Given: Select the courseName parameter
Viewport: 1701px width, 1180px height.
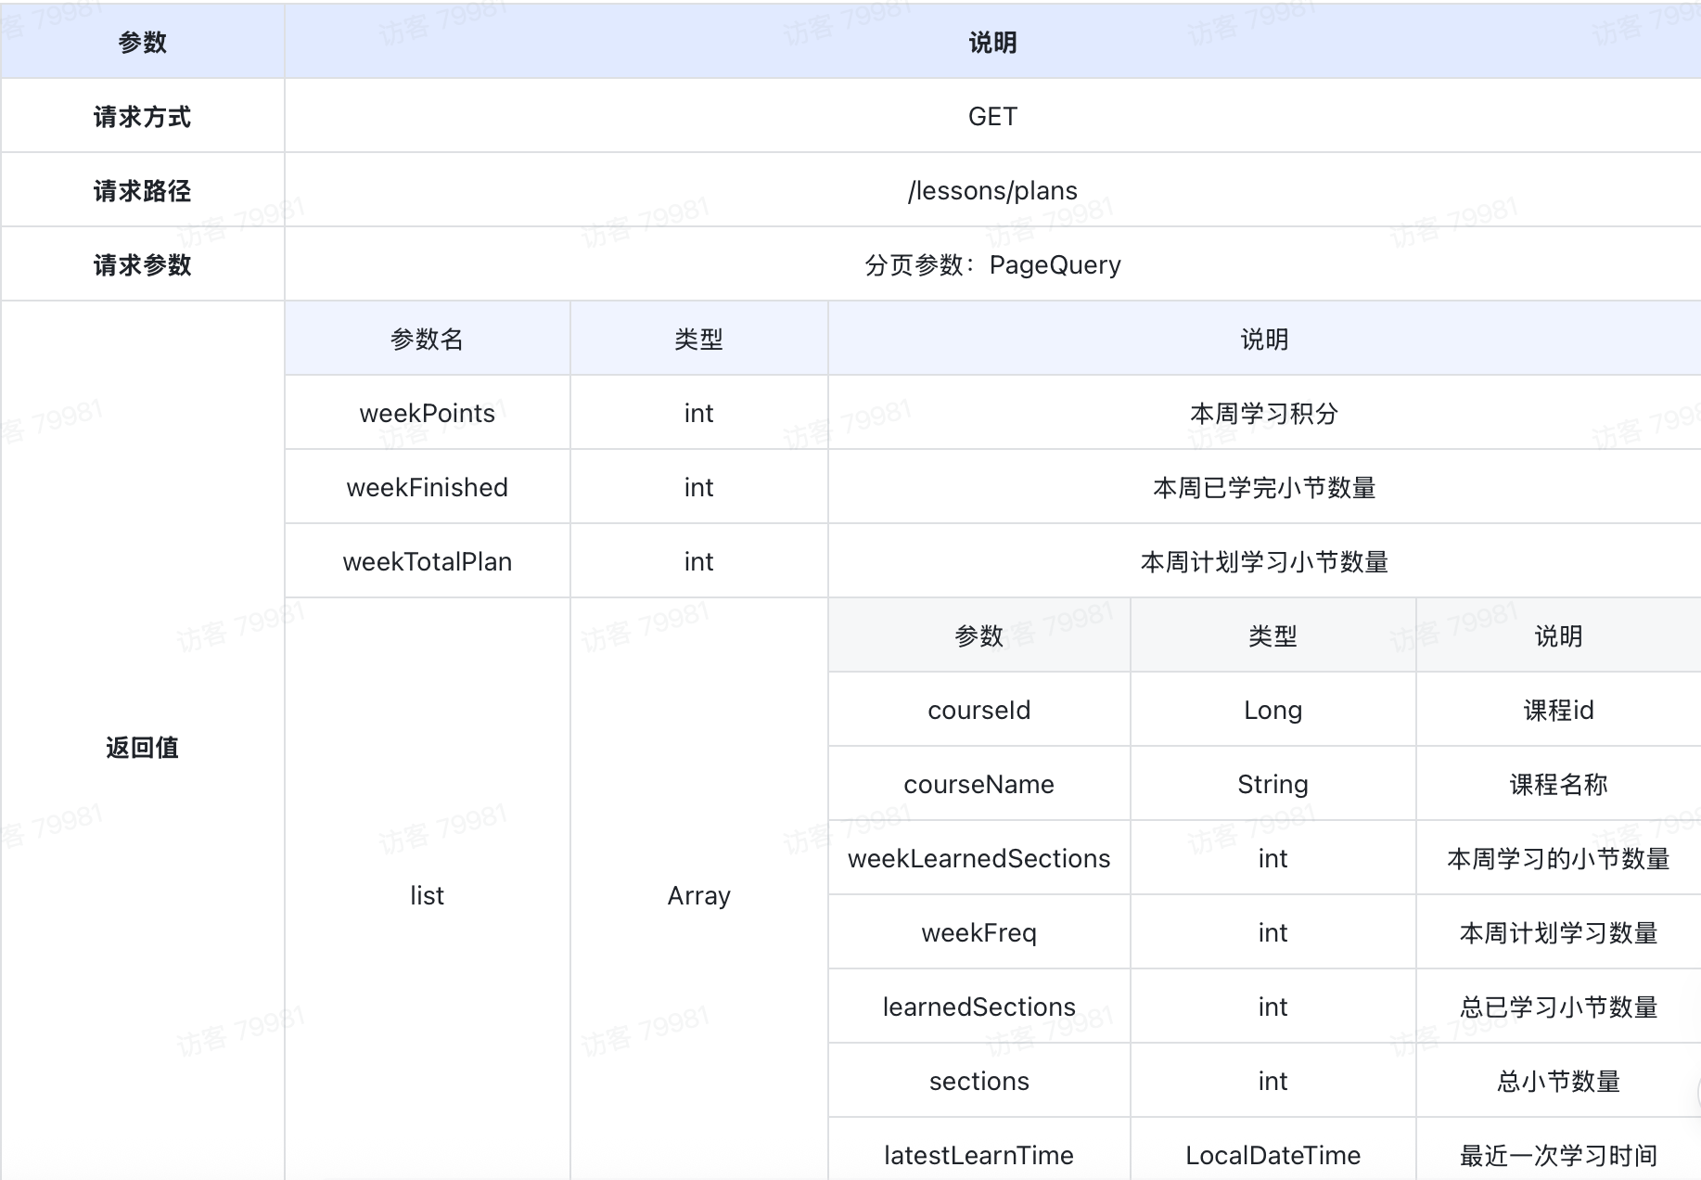Looking at the screenshot, I should coord(979,785).
